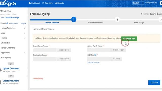Image resolution: width=162 pixels, height=91 pixels.
Task: Click the Form16Sign step label
Action: pyautogui.click(x=139, y=22)
